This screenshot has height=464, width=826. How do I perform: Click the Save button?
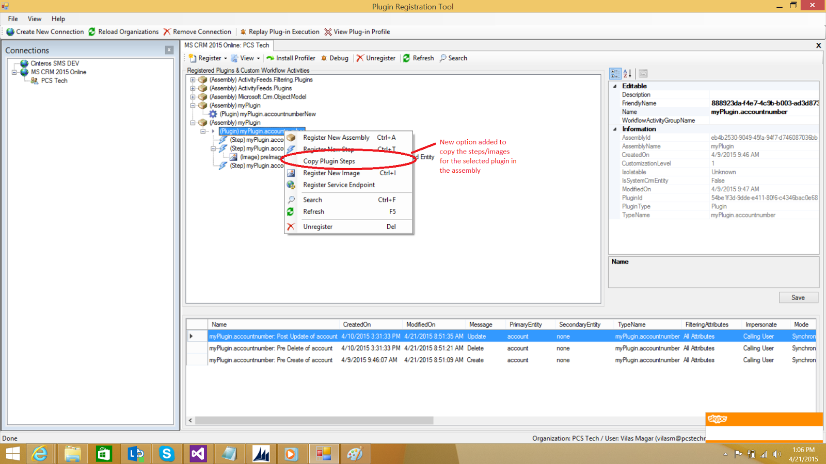[798, 297]
